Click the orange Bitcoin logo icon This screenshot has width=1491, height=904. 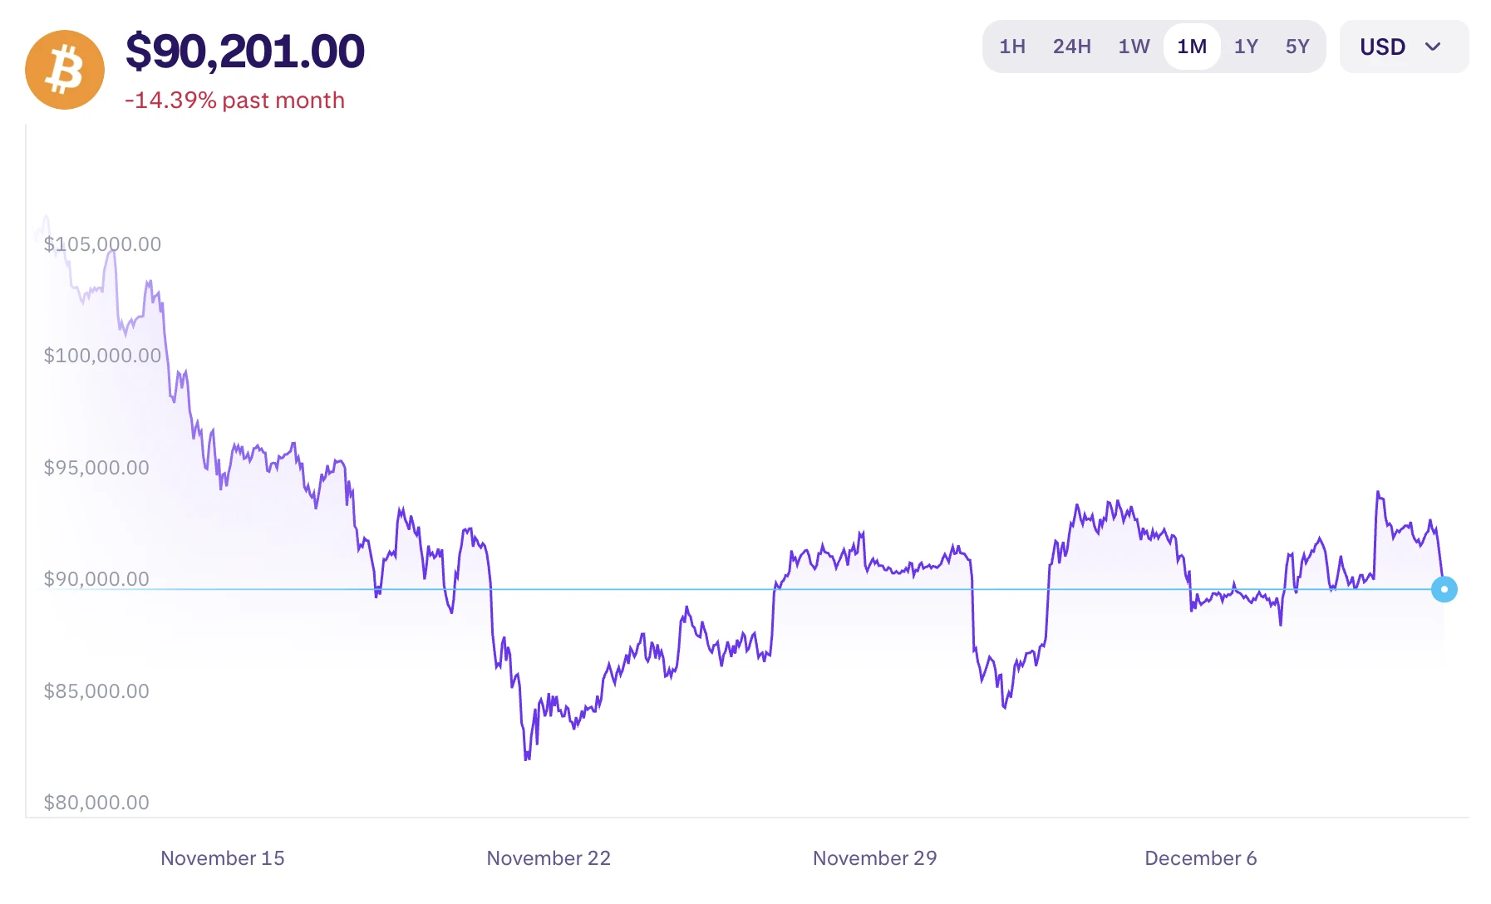point(65,70)
